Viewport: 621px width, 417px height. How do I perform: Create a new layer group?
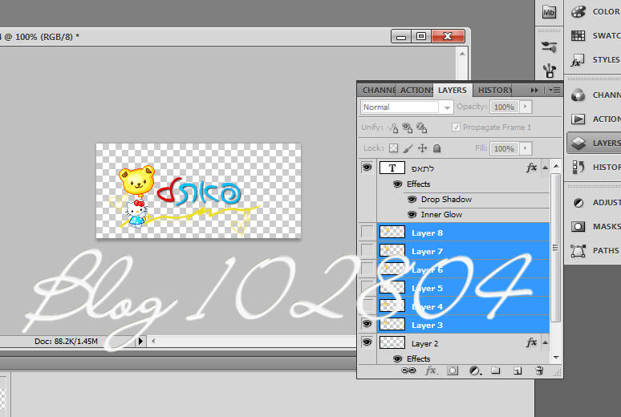496,370
